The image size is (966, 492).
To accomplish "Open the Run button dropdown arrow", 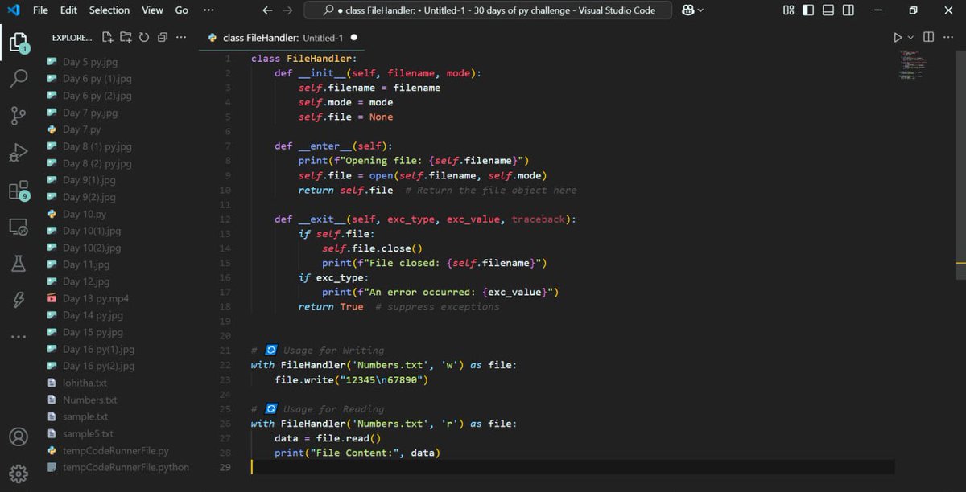I will pos(911,38).
